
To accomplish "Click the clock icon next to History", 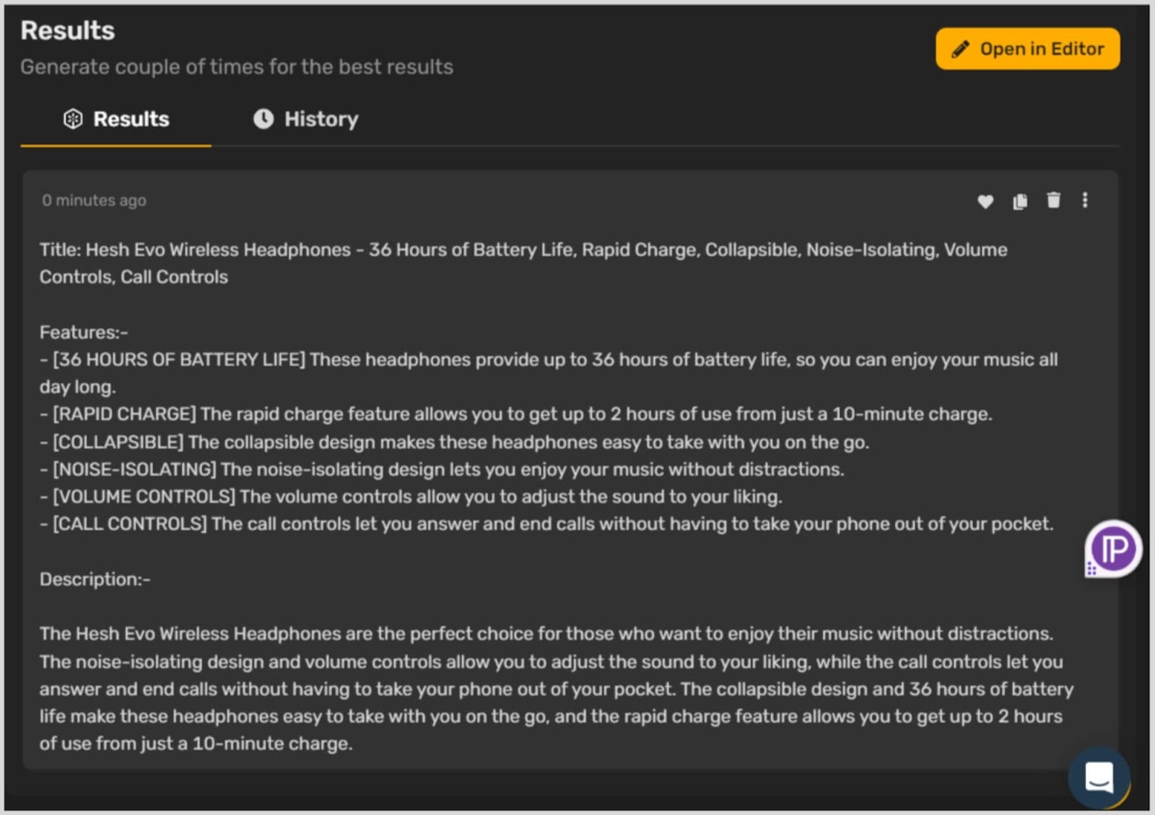I will (264, 118).
